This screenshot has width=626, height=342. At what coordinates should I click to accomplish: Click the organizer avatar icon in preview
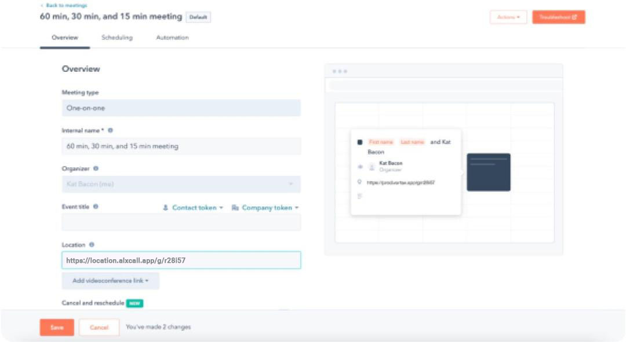click(372, 167)
